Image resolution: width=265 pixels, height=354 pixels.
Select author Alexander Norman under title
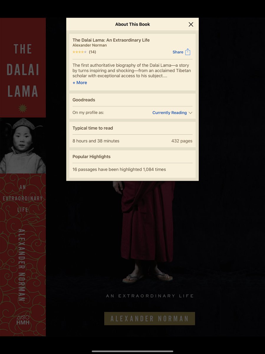pyautogui.click(x=90, y=45)
